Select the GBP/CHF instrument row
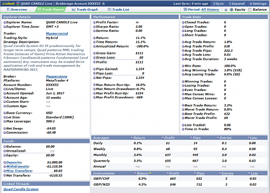The image size is (270, 193). [x=179, y=179]
